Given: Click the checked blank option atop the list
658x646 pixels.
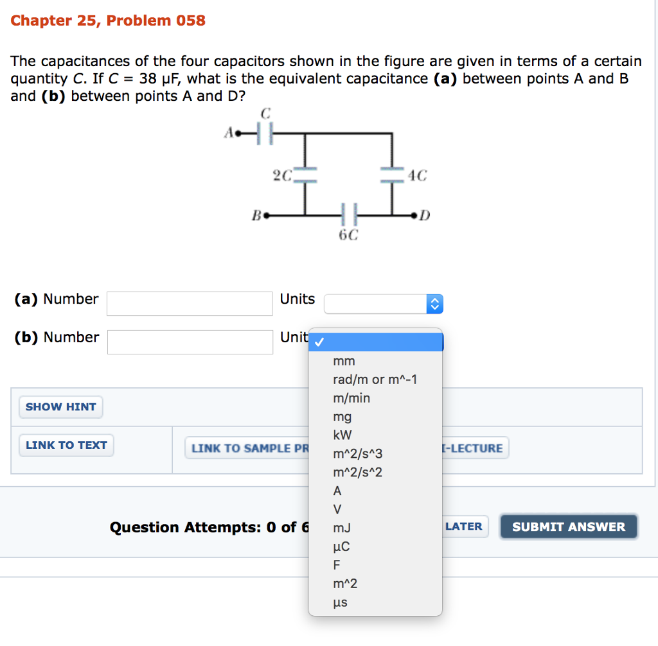Looking at the screenshot, I should click(376, 342).
